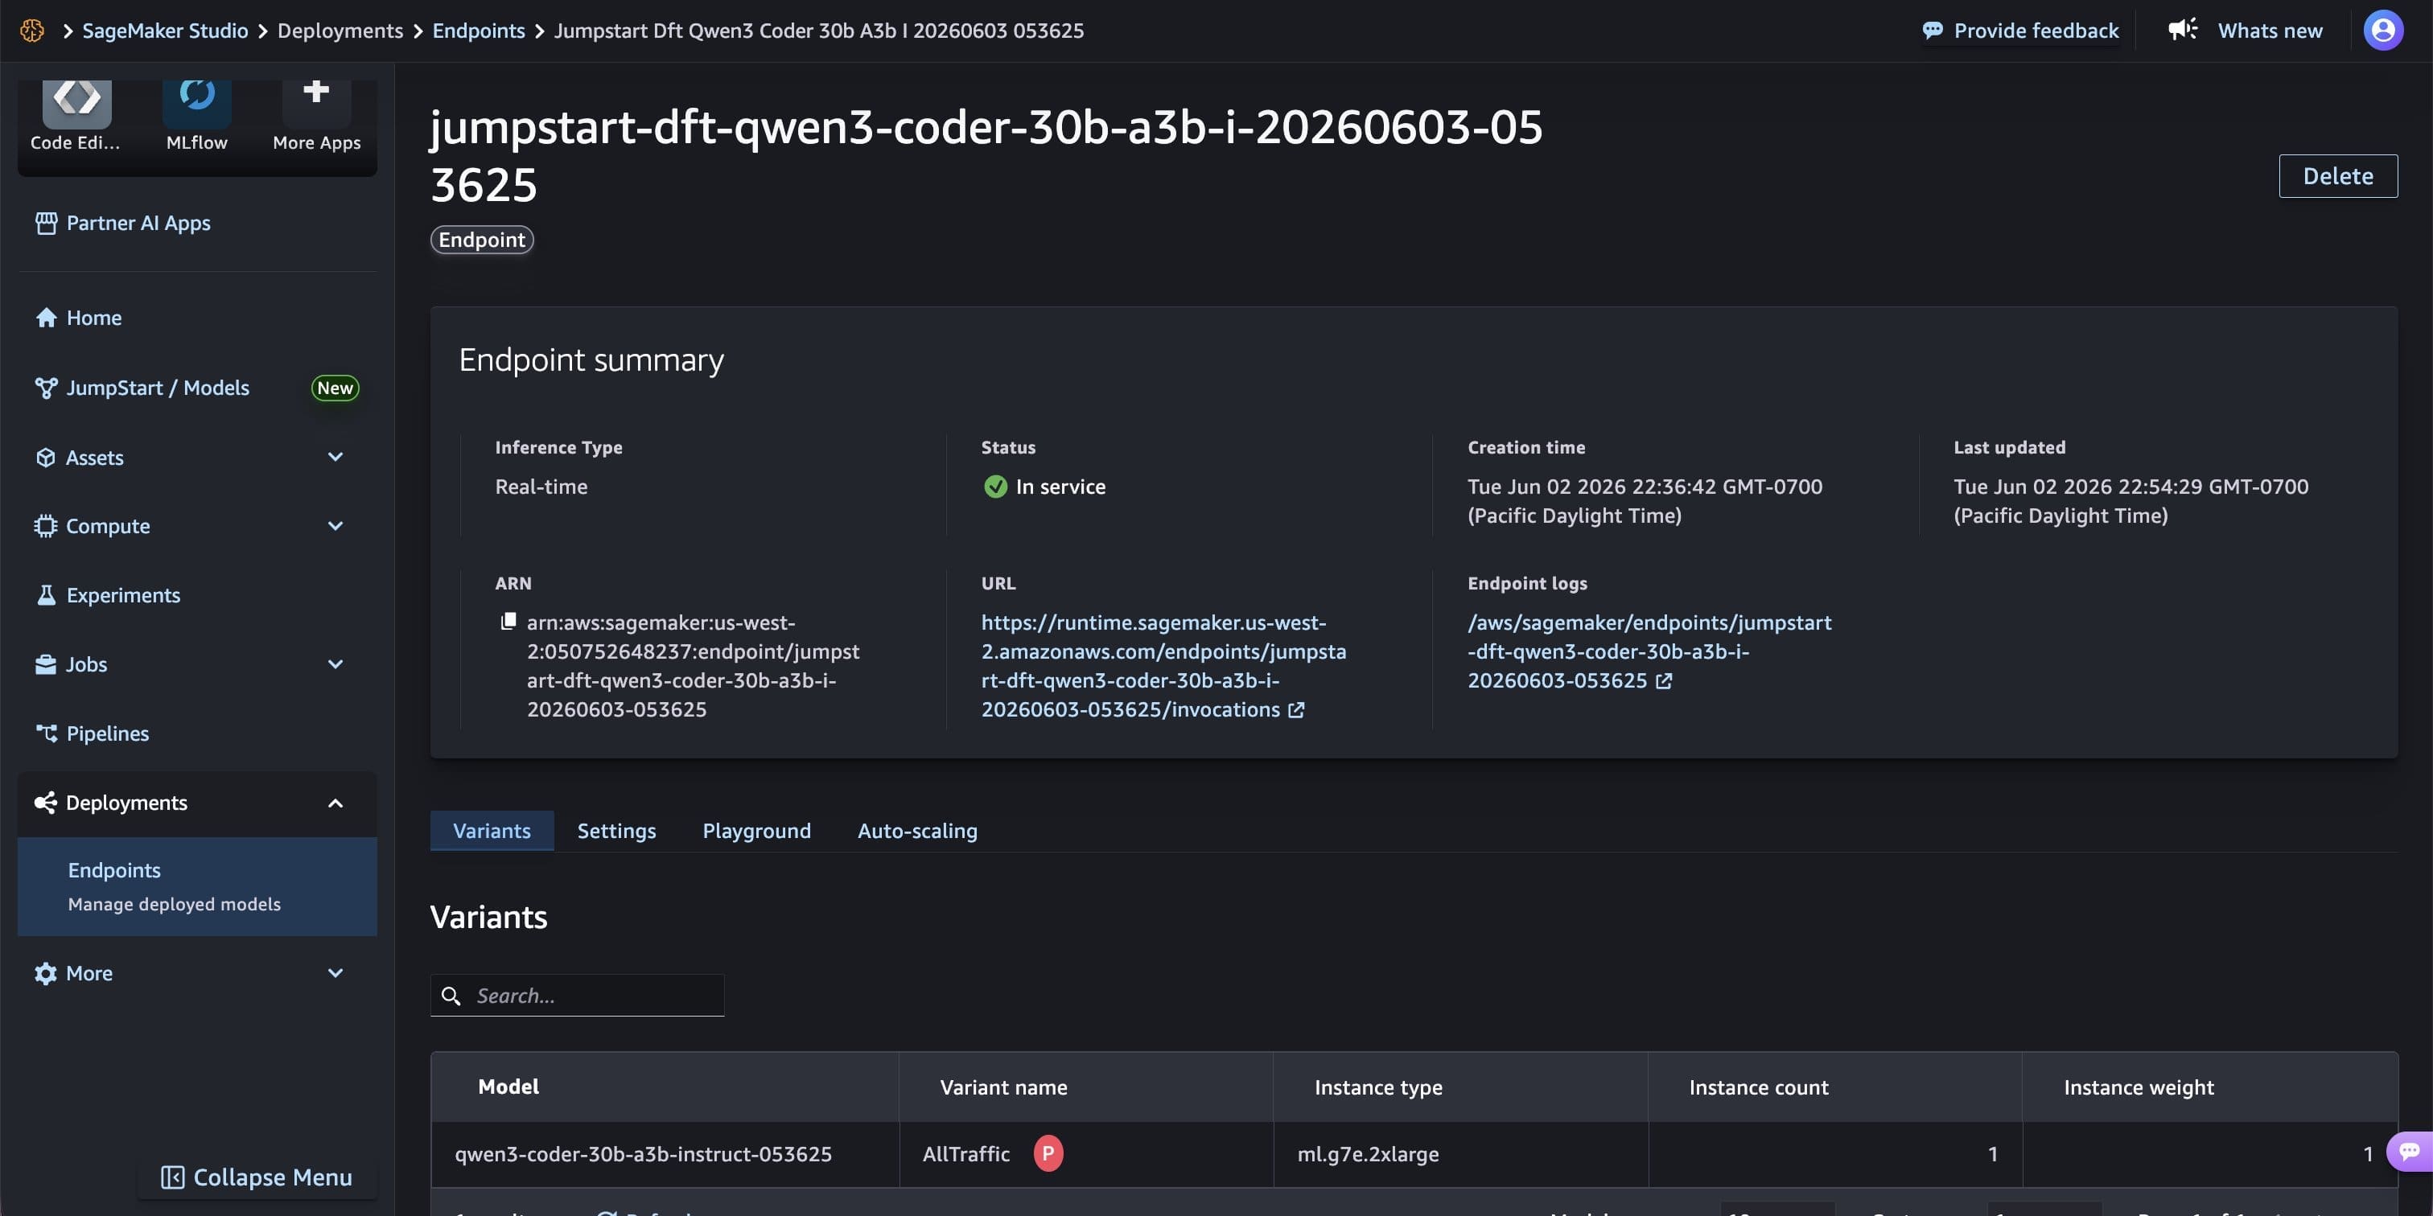The image size is (2433, 1216).
Task: Click the Provide feedback speech bubble icon
Action: tap(1933, 31)
